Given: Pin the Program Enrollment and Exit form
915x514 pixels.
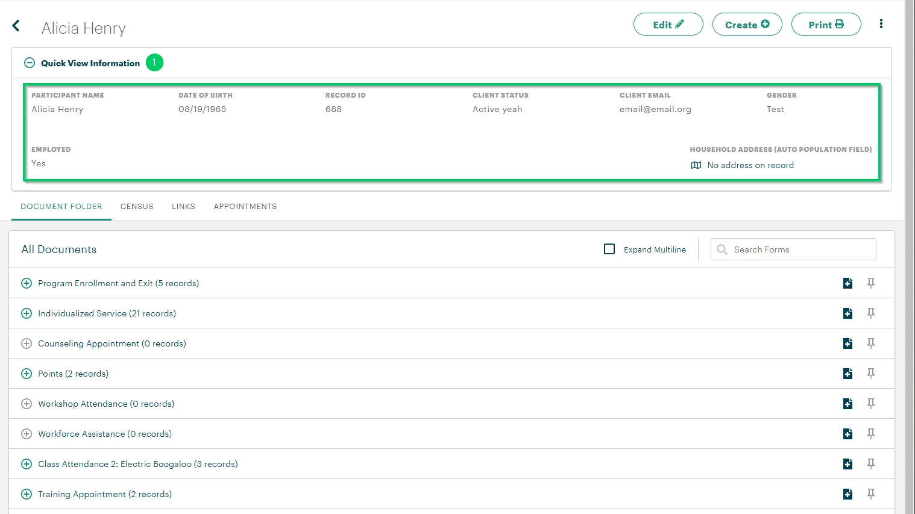Looking at the screenshot, I should (x=871, y=283).
